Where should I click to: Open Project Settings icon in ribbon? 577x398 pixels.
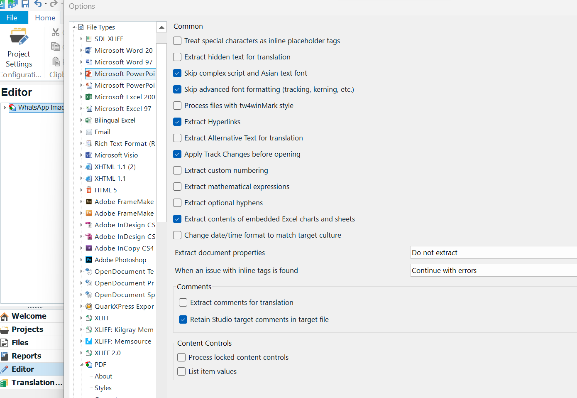pos(19,37)
